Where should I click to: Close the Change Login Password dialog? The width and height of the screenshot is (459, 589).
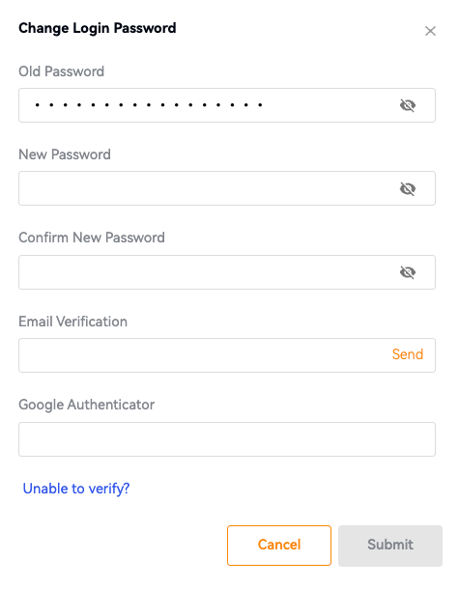click(x=430, y=31)
